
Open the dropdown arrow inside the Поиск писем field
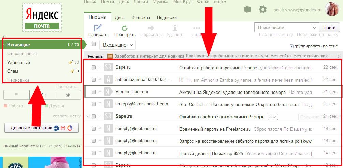[x=314, y=28]
